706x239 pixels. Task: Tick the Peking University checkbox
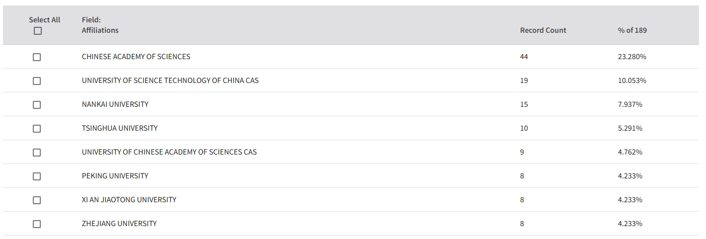(37, 176)
